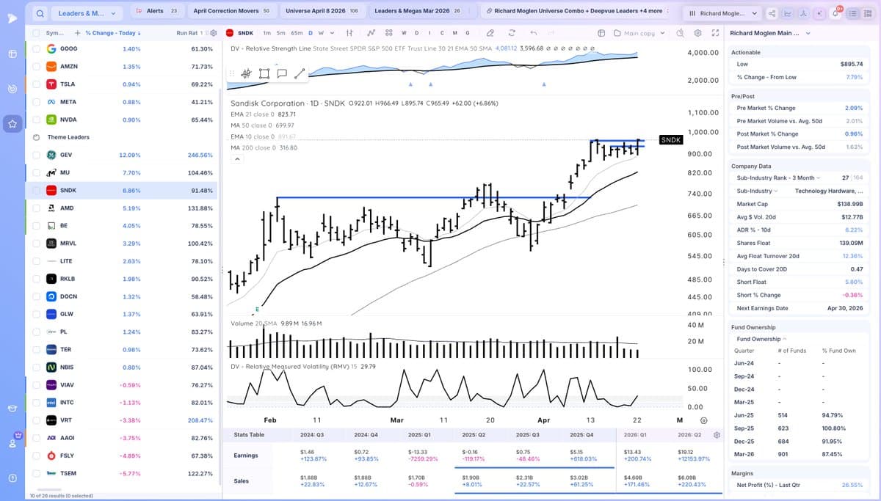
Task: Check the SNDK row checkbox
Action: pyautogui.click(x=36, y=190)
